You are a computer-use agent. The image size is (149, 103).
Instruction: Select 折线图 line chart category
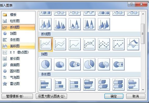coord(18,27)
